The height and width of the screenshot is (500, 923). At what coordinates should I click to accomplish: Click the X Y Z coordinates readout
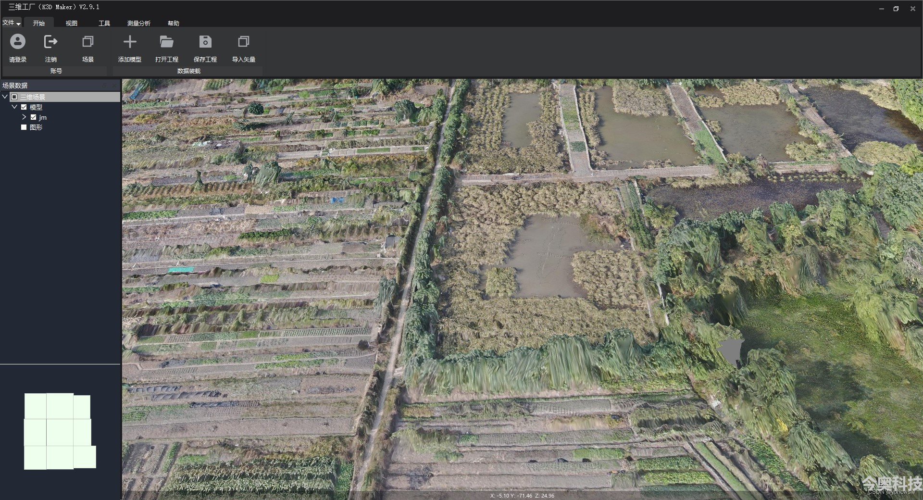(522, 496)
